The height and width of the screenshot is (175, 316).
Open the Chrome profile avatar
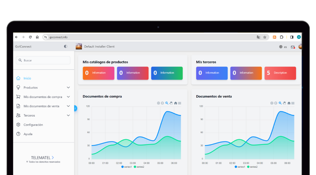click(299, 37)
